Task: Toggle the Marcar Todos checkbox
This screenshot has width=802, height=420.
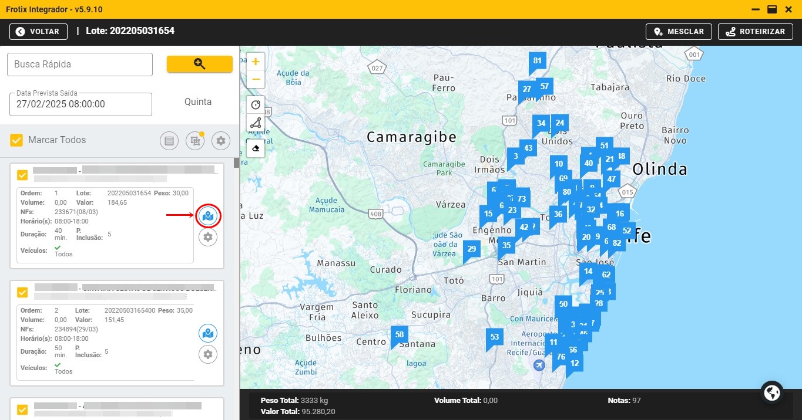Action: (x=16, y=140)
